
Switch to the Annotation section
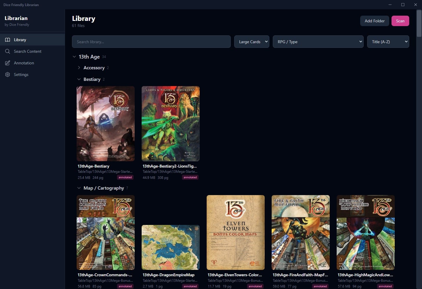[24, 63]
